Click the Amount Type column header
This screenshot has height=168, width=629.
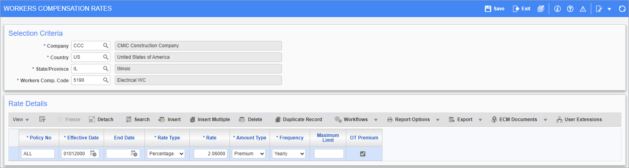pyautogui.click(x=250, y=138)
